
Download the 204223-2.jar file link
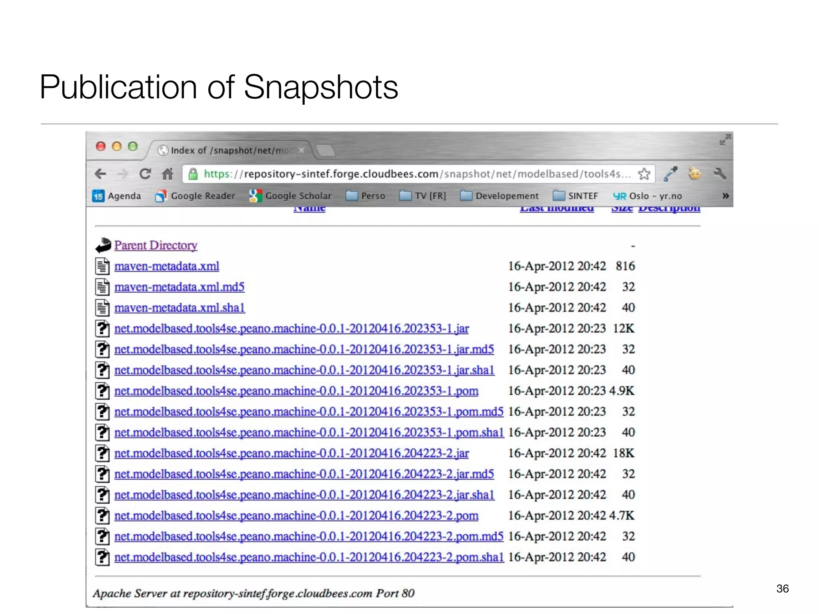coord(292,453)
